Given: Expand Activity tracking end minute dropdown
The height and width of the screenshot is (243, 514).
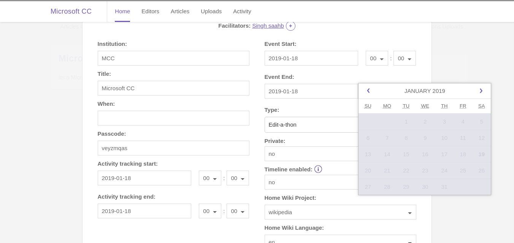Looking at the screenshot, I should 238,211.
